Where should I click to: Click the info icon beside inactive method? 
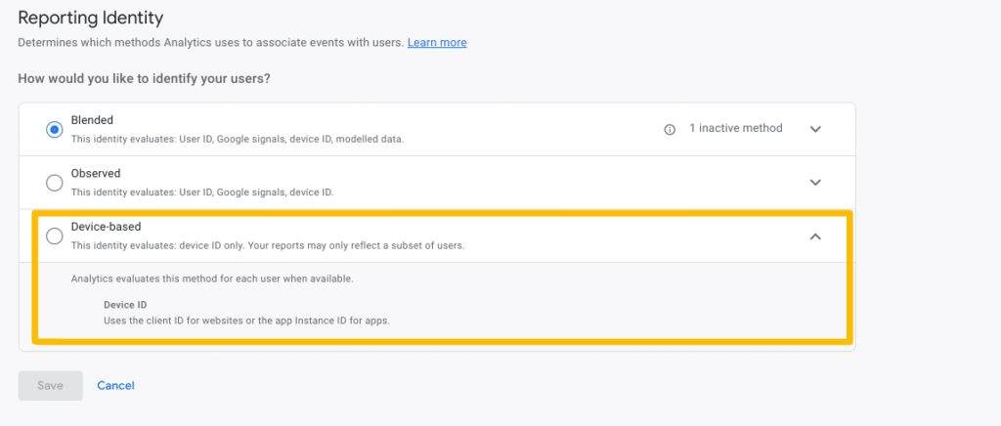(x=670, y=129)
